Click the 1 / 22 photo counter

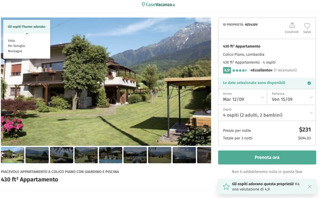[x=200, y=138]
